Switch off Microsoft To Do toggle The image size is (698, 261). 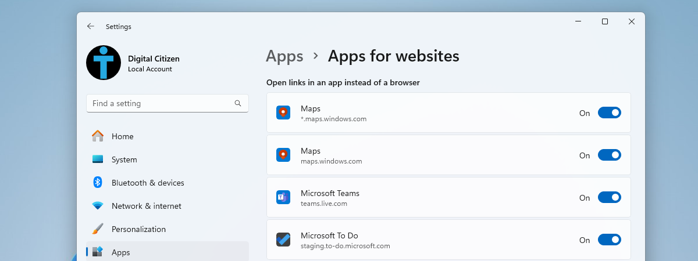[610, 240]
